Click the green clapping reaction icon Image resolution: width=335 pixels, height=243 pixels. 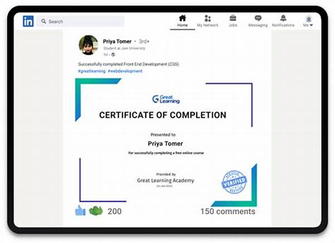coord(95,211)
